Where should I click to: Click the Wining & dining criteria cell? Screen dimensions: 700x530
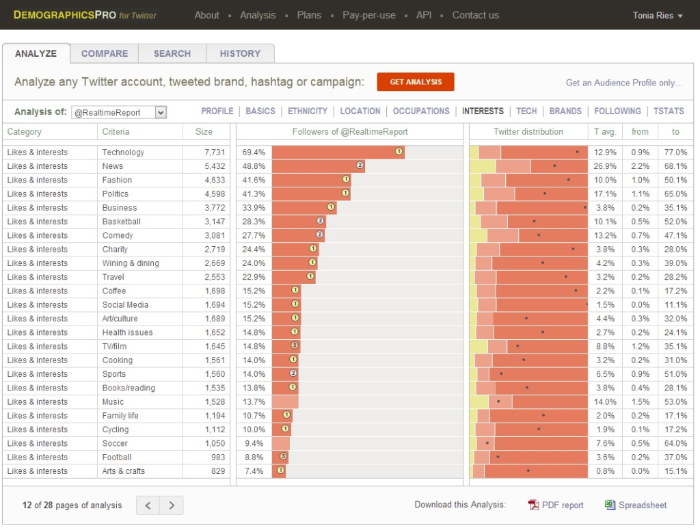click(131, 263)
